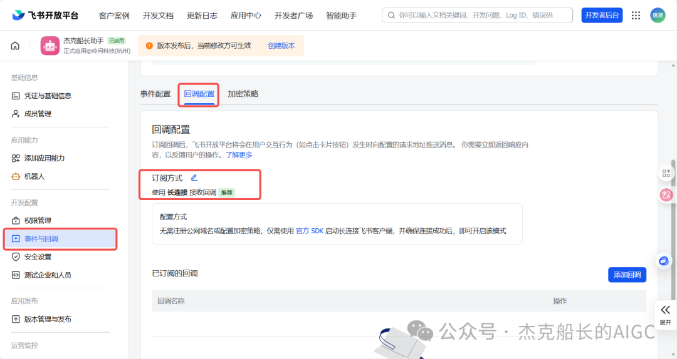Click the 事件与回调 sidebar icon
The width and height of the screenshot is (677, 359).
pos(16,239)
